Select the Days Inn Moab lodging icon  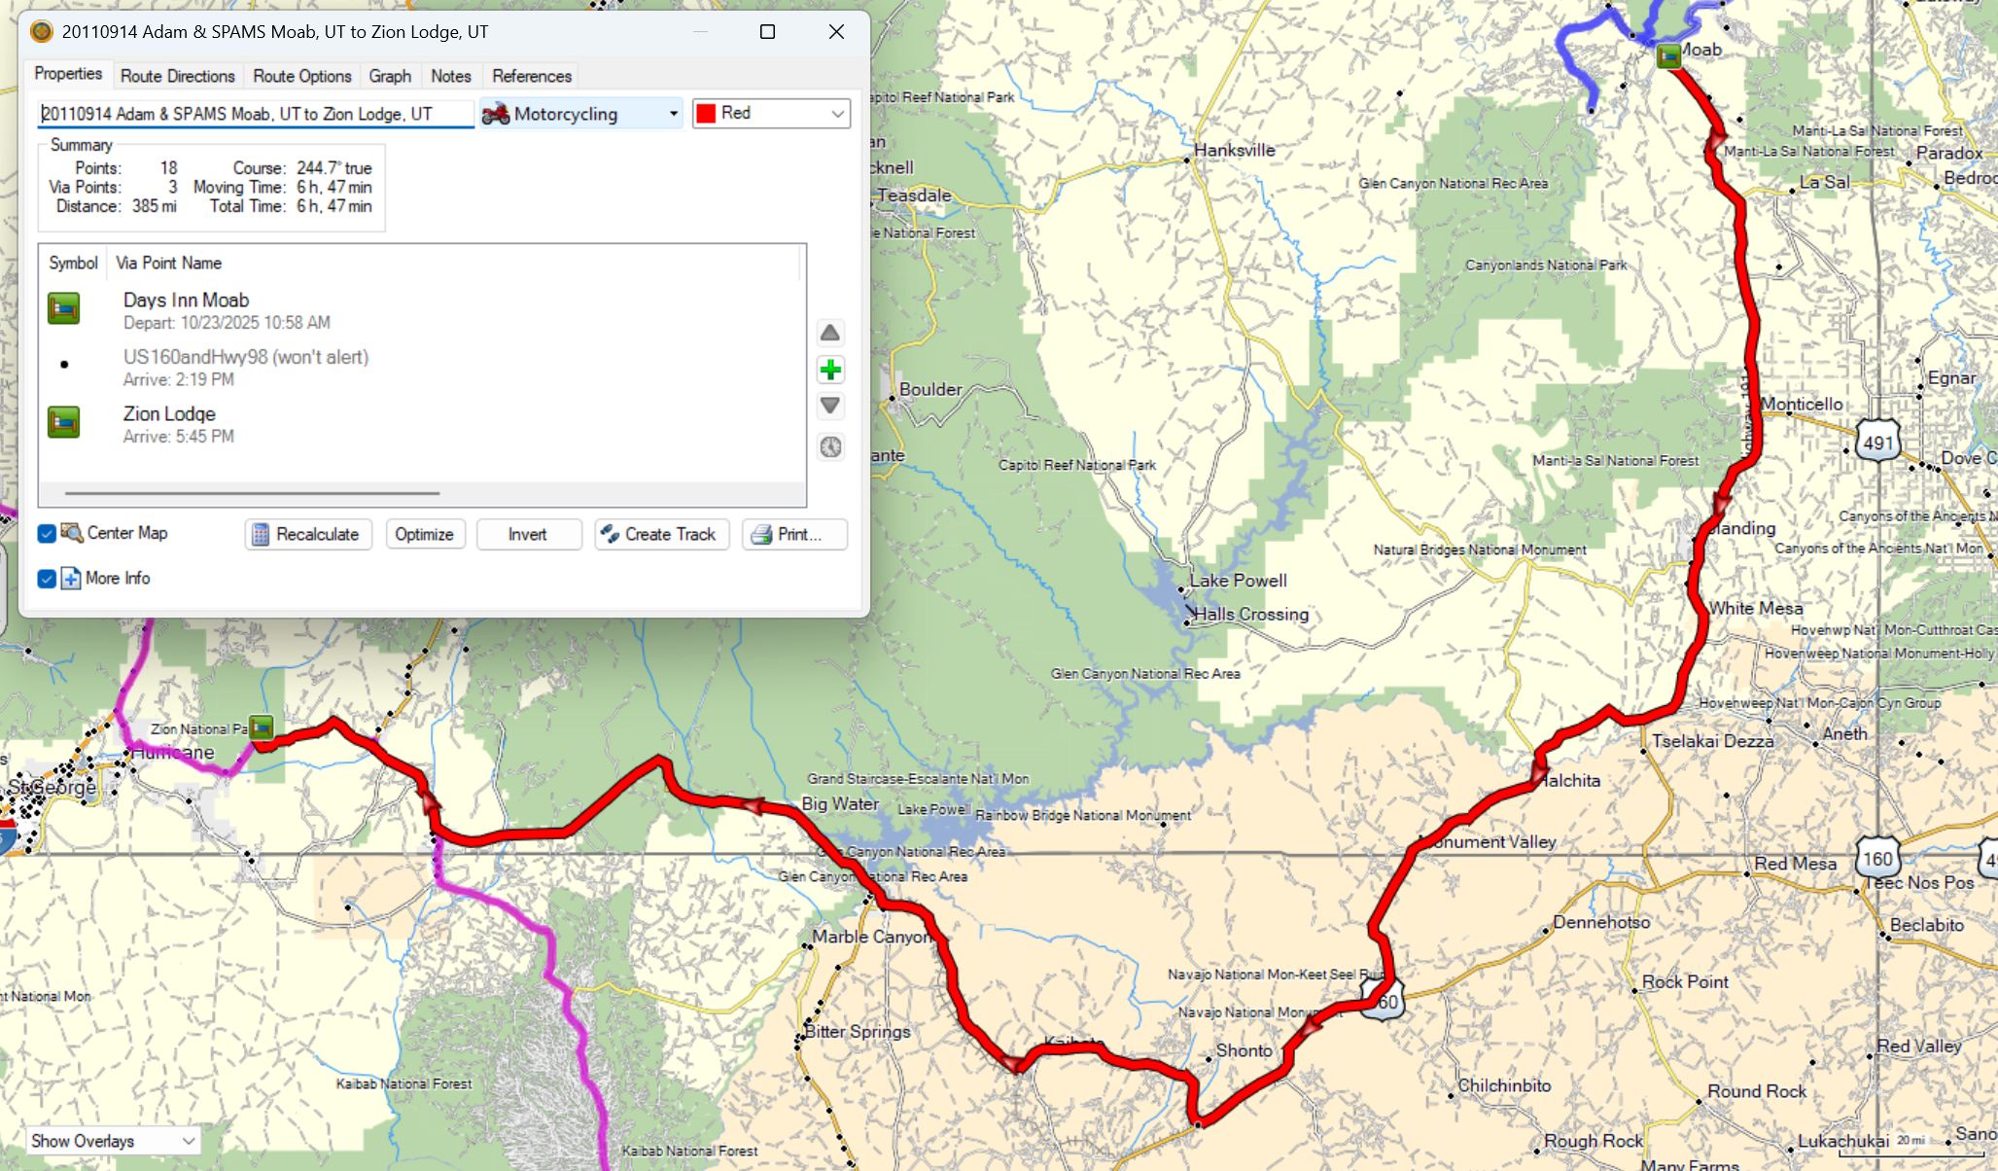(x=64, y=309)
